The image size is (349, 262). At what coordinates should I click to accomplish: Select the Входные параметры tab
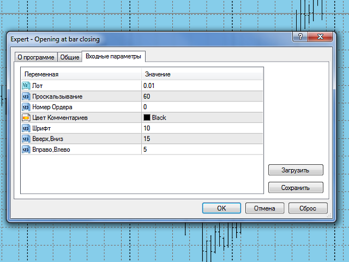pos(113,56)
